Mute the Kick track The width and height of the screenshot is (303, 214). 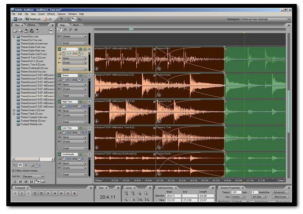click(x=81, y=49)
